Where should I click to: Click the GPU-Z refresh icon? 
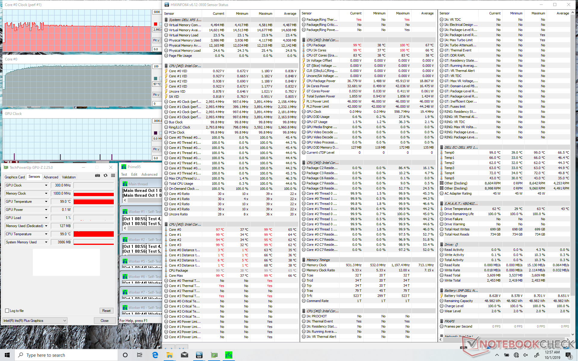point(105,175)
